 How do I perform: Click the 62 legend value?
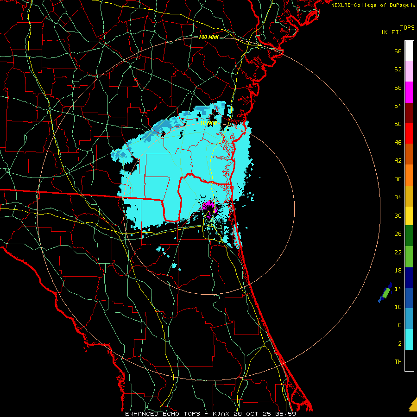point(398,69)
